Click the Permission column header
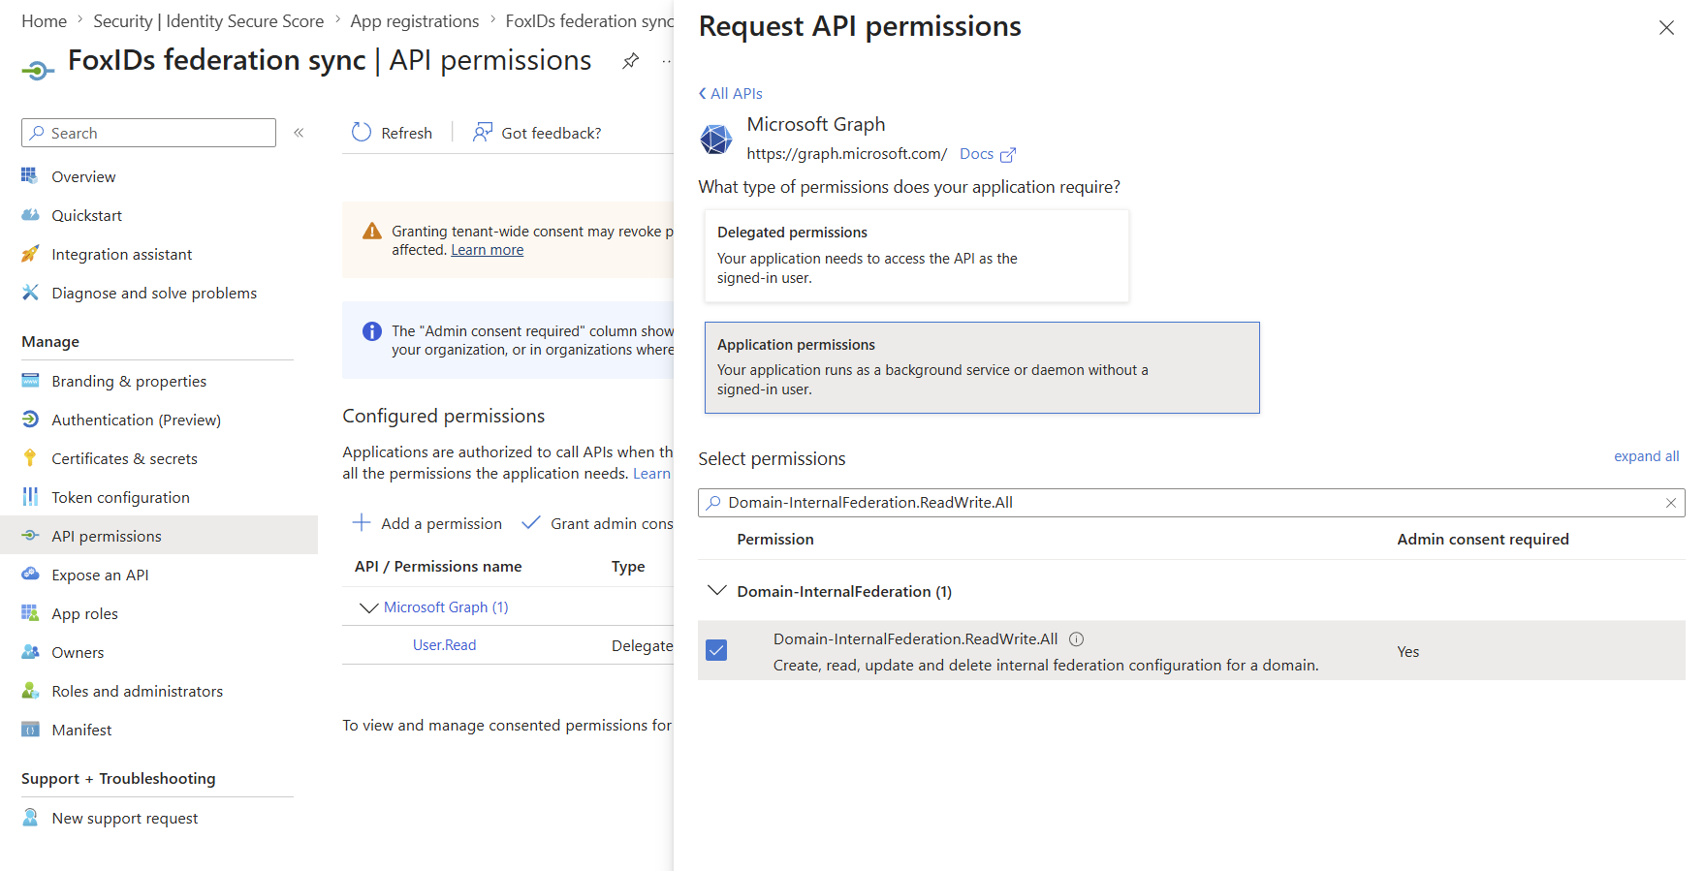Screen dimensions: 1705x871 pos(775,540)
